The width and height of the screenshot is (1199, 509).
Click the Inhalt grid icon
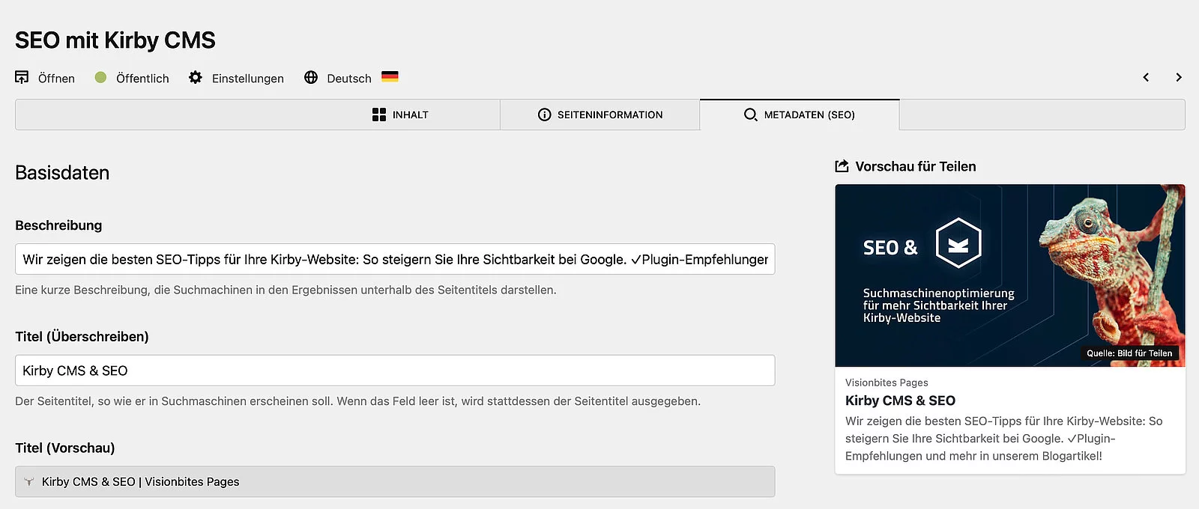(x=379, y=115)
